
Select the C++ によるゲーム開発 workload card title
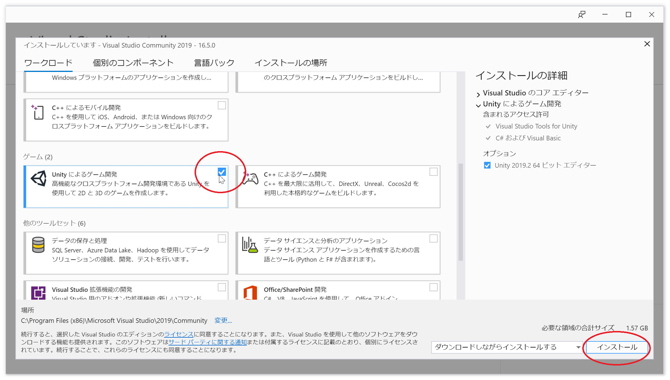click(x=295, y=174)
